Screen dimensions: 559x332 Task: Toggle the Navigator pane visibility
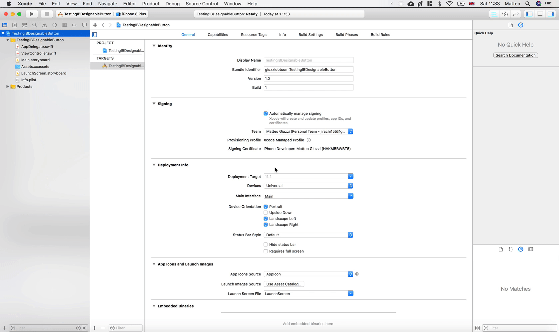[529, 14]
